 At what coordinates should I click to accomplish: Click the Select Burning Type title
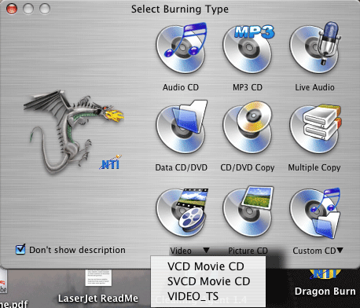(180, 9)
